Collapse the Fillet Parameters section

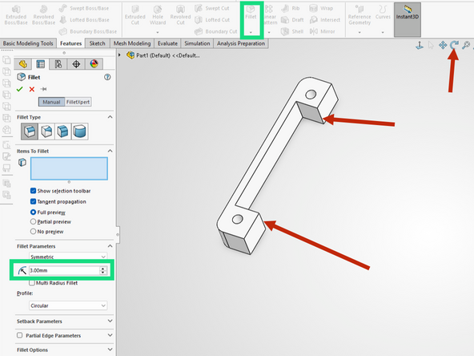click(110, 246)
